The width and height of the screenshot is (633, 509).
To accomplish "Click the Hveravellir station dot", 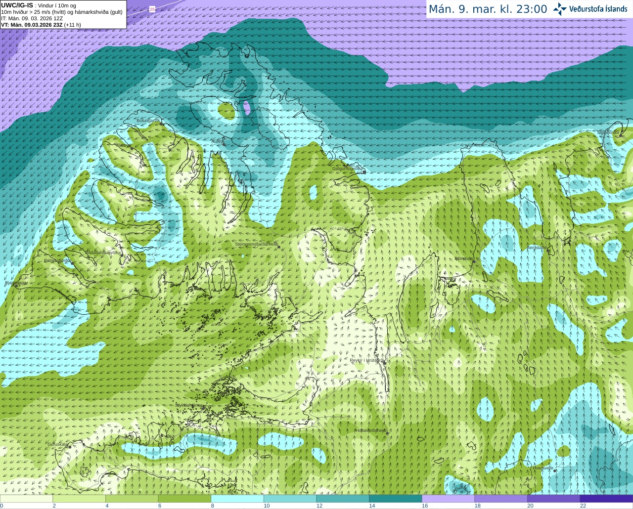I will (555, 470).
